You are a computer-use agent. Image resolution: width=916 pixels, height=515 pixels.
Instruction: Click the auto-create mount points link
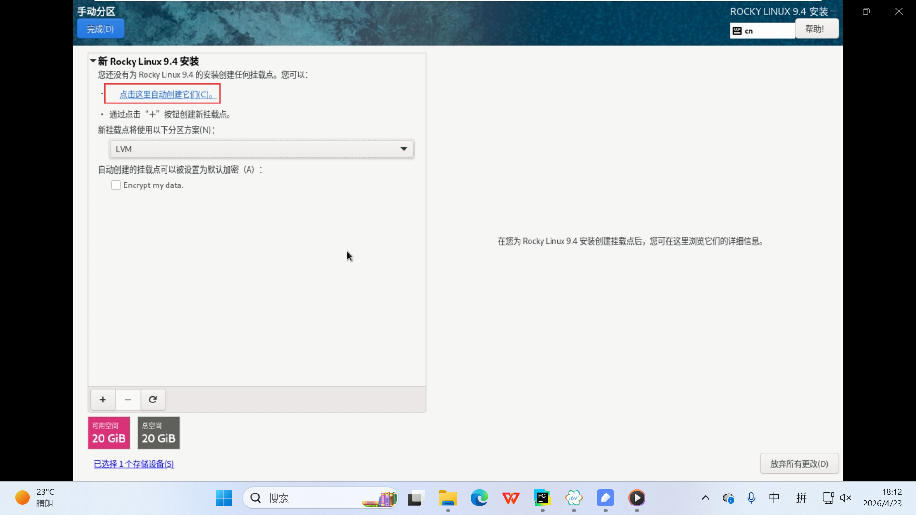pos(167,94)
